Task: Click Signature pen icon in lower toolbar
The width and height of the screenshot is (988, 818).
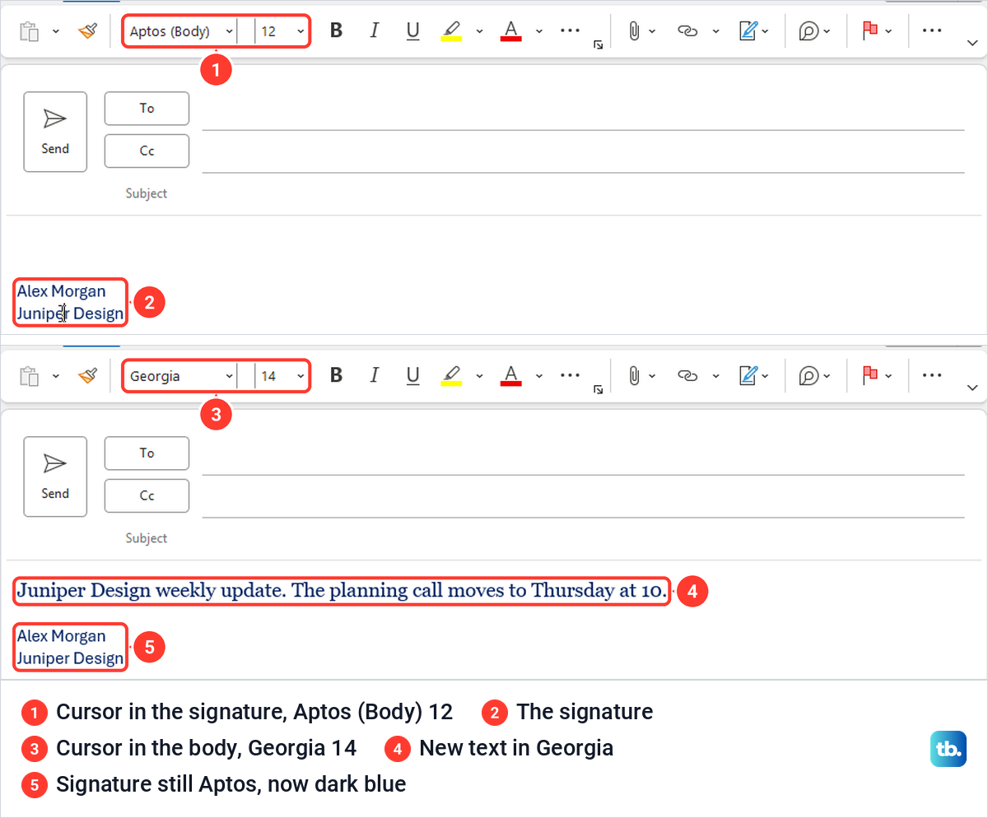Action: pyautogui.click(x=748, y=376)
